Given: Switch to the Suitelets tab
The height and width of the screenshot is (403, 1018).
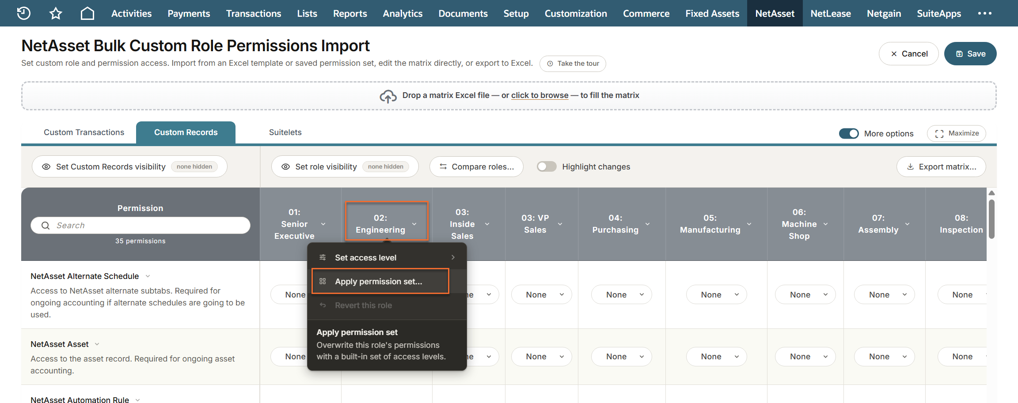Looking at the screenshot, I should [285, 132].
